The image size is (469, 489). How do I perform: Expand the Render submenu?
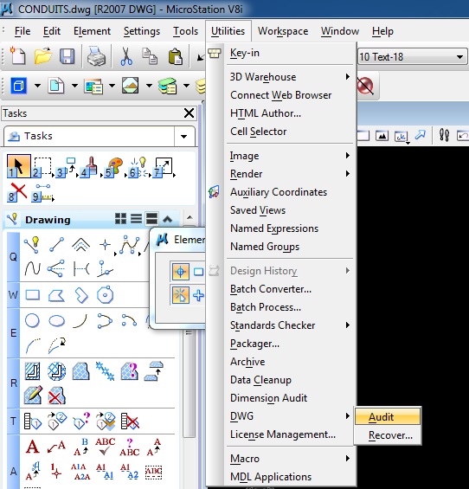pyautogui.click(x=290, y=174)
